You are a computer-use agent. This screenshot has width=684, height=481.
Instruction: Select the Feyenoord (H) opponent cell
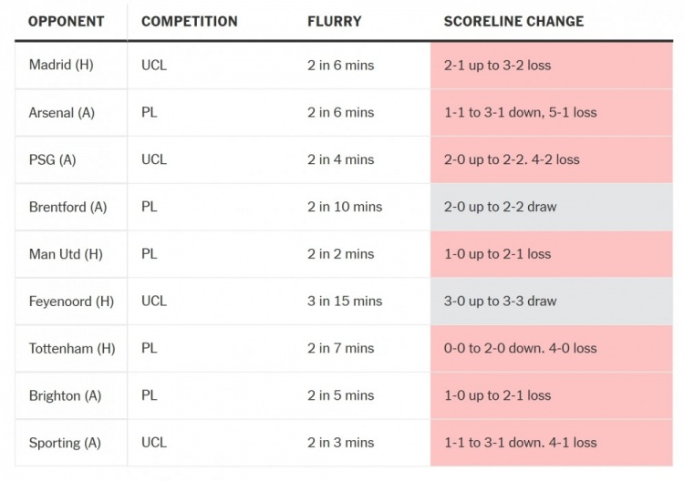pos(71,301)
